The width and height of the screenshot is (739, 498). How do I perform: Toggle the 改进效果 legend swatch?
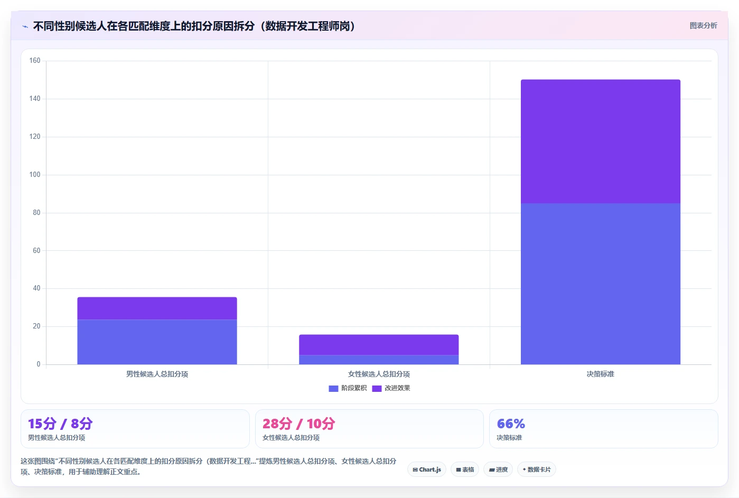(x=377, y=388)
